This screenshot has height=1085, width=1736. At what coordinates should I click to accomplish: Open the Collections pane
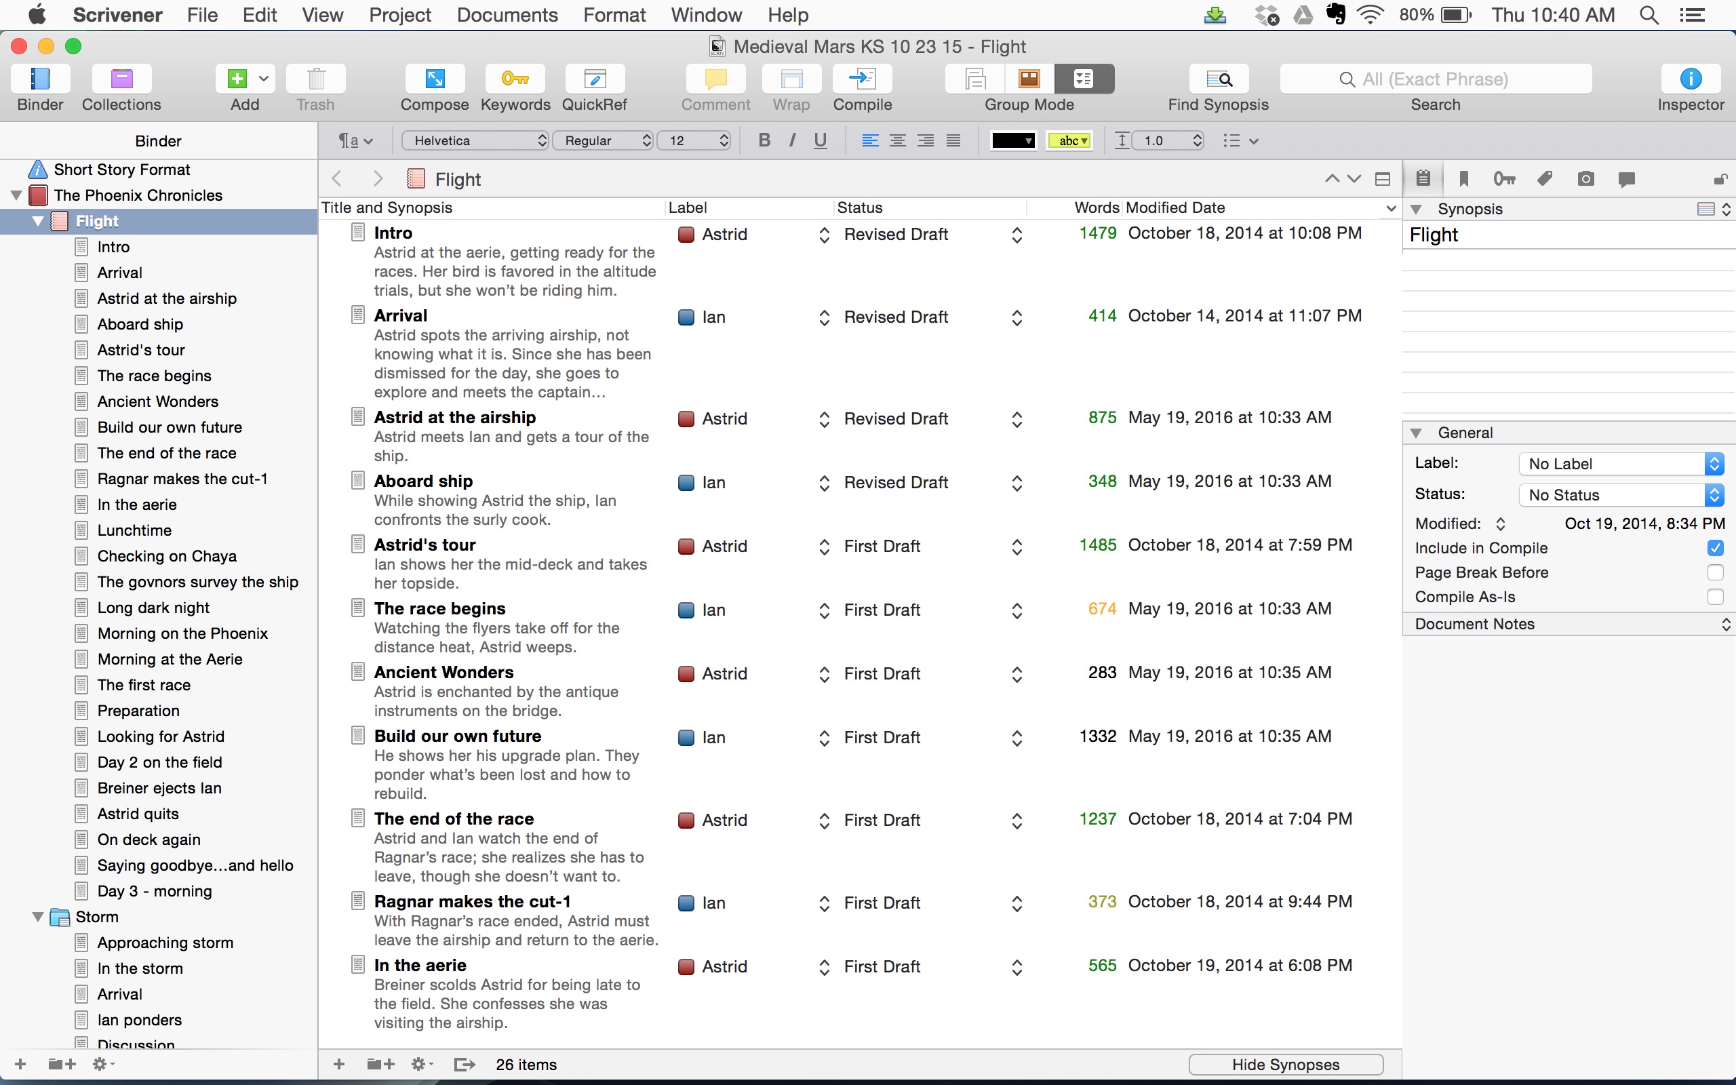(x=121, y=79)
